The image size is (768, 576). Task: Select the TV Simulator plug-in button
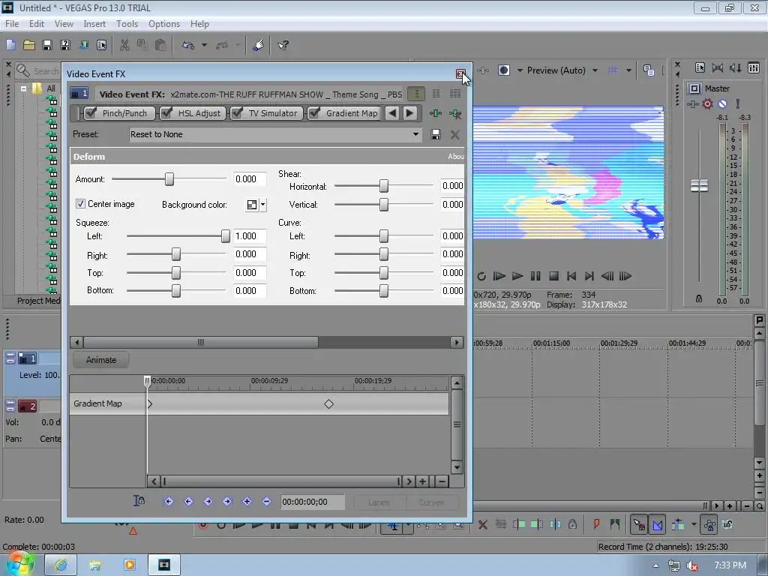[x=272, y=113]
